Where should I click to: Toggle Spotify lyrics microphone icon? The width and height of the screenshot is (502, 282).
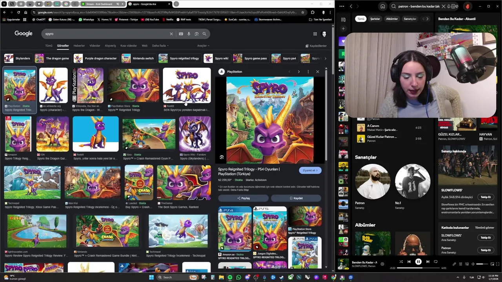click(454, 264)
